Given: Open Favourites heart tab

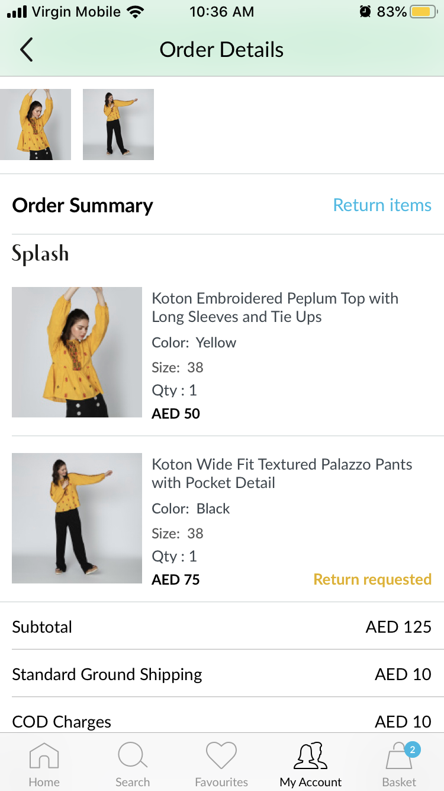Looking at the screenshot, I should (x=221, y=757).
